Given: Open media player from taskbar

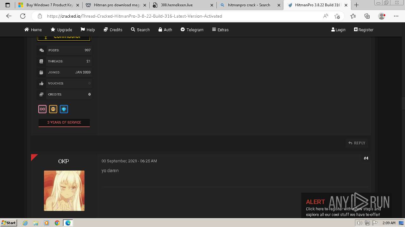Looking at the screenshot, I should coord(47,223).
